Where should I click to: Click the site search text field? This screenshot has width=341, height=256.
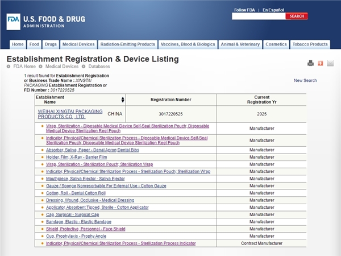point(259,16)
